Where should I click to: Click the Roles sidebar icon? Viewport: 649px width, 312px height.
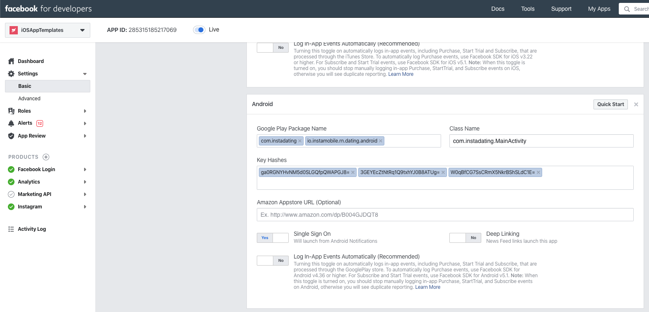coord(11,111)
